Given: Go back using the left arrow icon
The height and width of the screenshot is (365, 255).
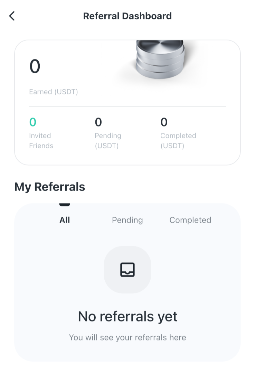Looking at the screenshot, I should click(x=12, y=16).
